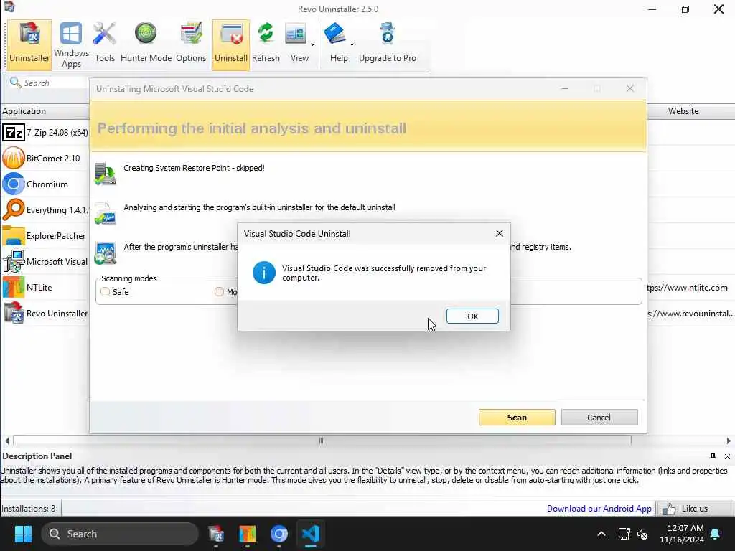The height and width of the screenshot is (551, 735).
Task: Select the Revo Uninstaller list entry
Action: coord(45,313)
